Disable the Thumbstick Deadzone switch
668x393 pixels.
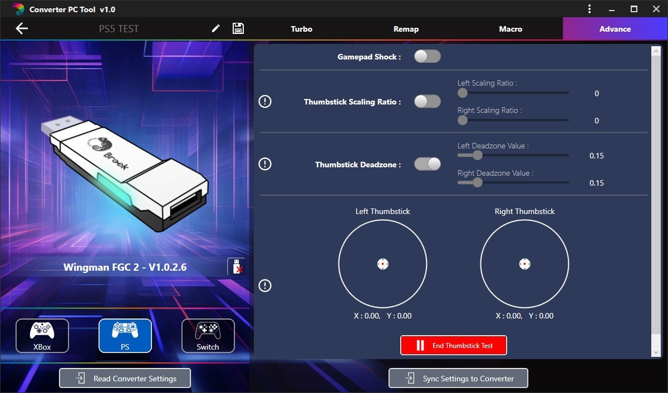coord(428,164)
